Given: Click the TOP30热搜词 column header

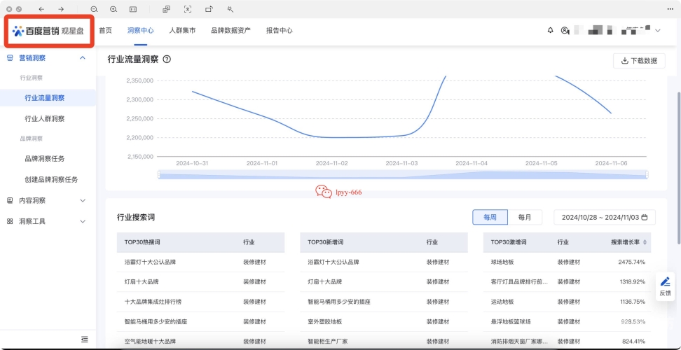Looking at the screenshot, I should click(142, 242).
